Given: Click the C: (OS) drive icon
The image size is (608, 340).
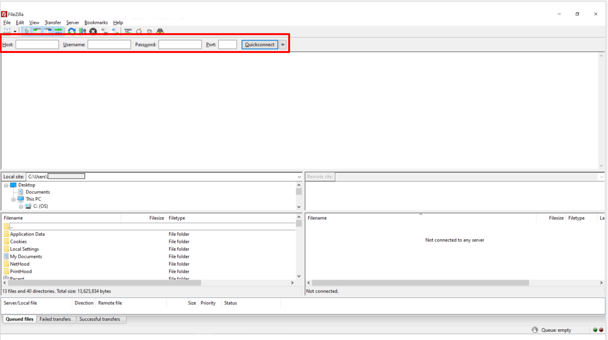Looking at the screenshot, I should pyautogui.click(x=28, y=206).
